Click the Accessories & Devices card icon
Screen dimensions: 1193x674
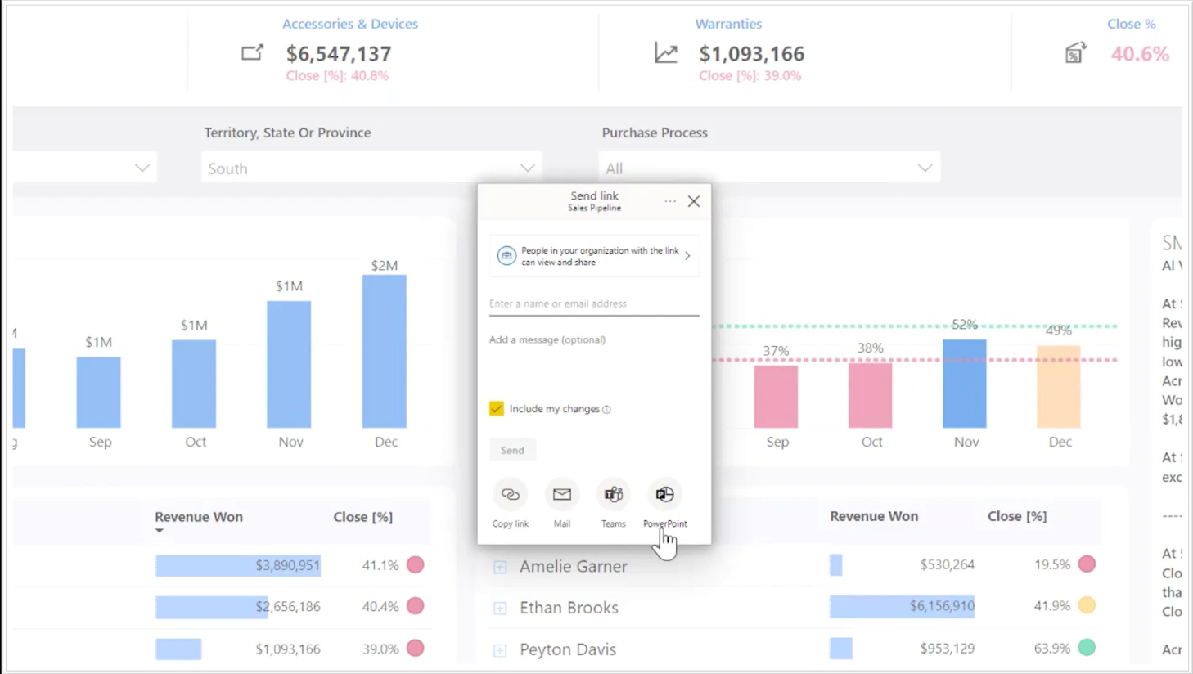253,53
